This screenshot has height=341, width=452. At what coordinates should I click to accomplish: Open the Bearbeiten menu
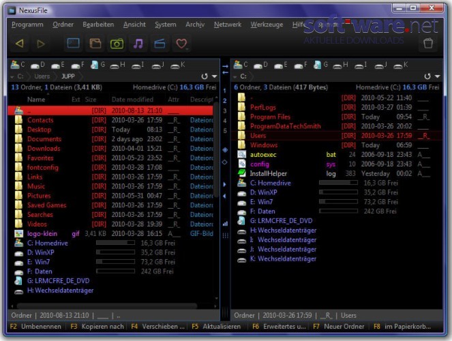coord(98,25)
